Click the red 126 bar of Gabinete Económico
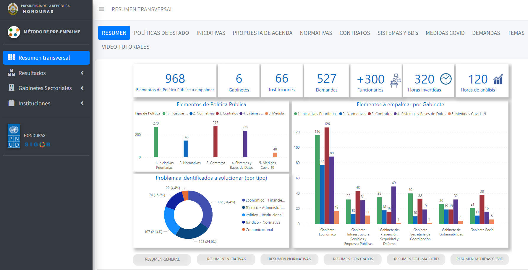This screenshot has width=528, height=270. click(x=327, y=176)
